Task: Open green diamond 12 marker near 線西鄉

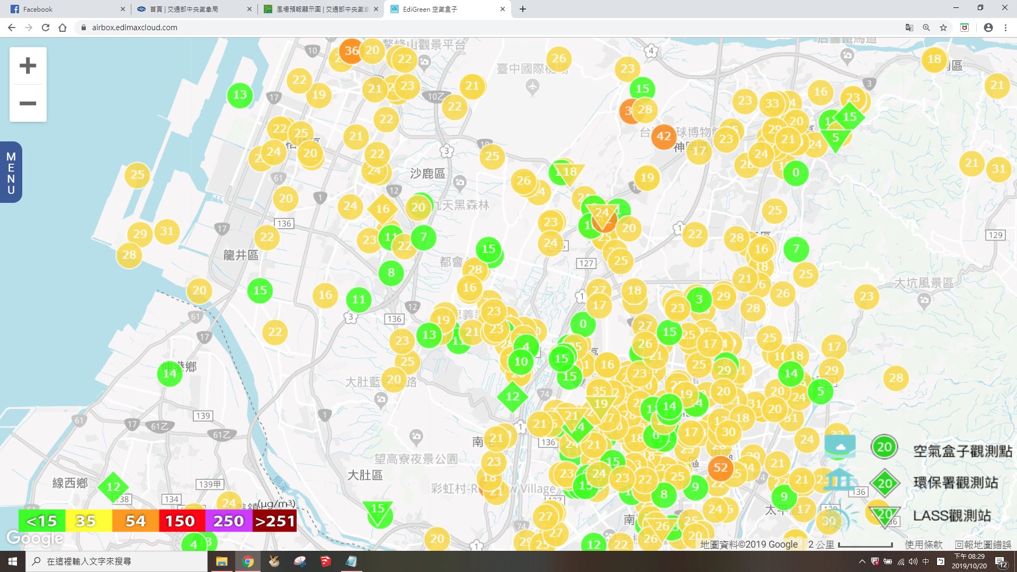Action: point(113,487)
